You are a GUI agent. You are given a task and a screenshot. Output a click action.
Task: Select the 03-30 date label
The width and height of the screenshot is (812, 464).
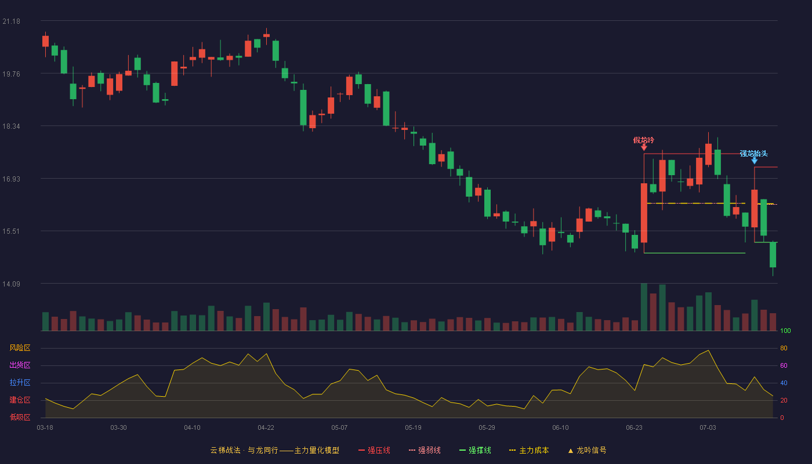click(118, 427)
